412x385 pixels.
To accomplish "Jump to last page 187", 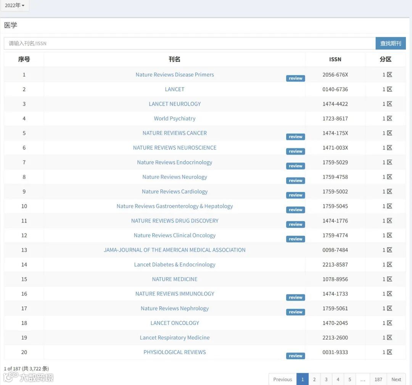I will pyautogui.click(x=378, y=379).
